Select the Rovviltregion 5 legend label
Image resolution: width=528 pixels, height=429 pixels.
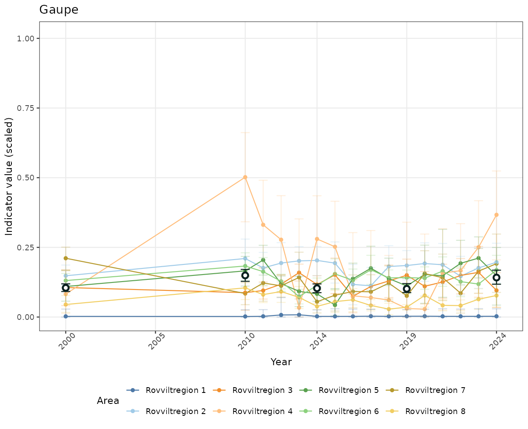click(348, 390)
